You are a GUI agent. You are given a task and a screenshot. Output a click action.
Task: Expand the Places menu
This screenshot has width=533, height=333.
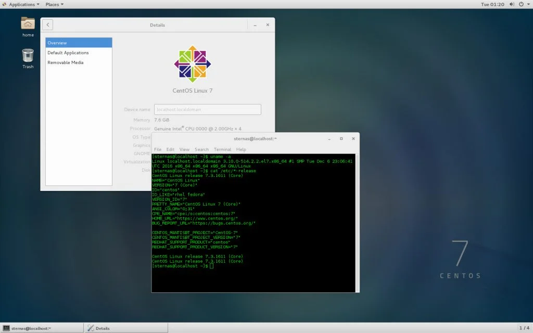[54, 4]
